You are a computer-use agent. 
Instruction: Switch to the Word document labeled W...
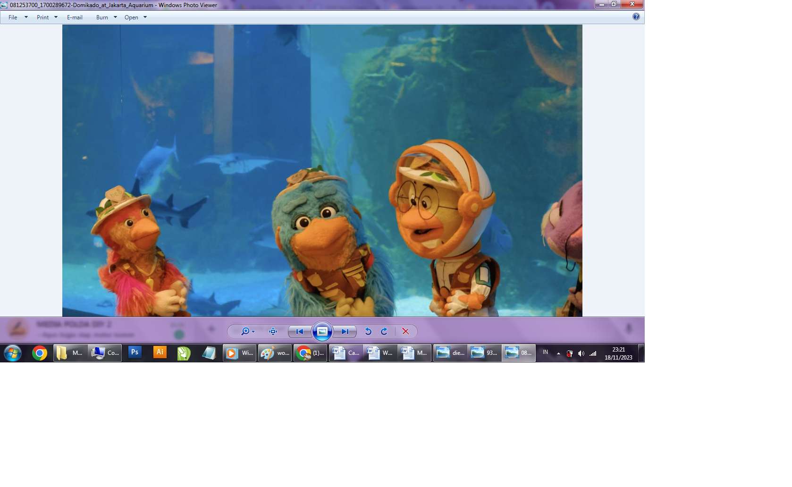click(x=381, y=353)
